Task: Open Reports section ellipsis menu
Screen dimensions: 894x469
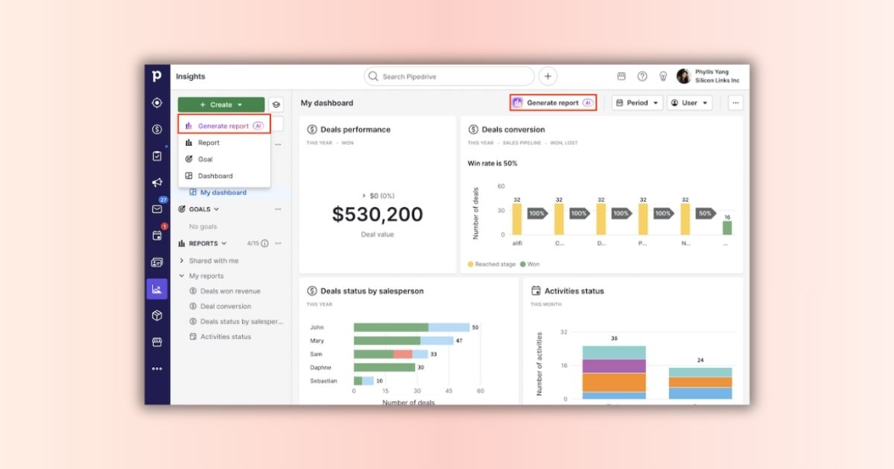Action: (x=278, y=243)
